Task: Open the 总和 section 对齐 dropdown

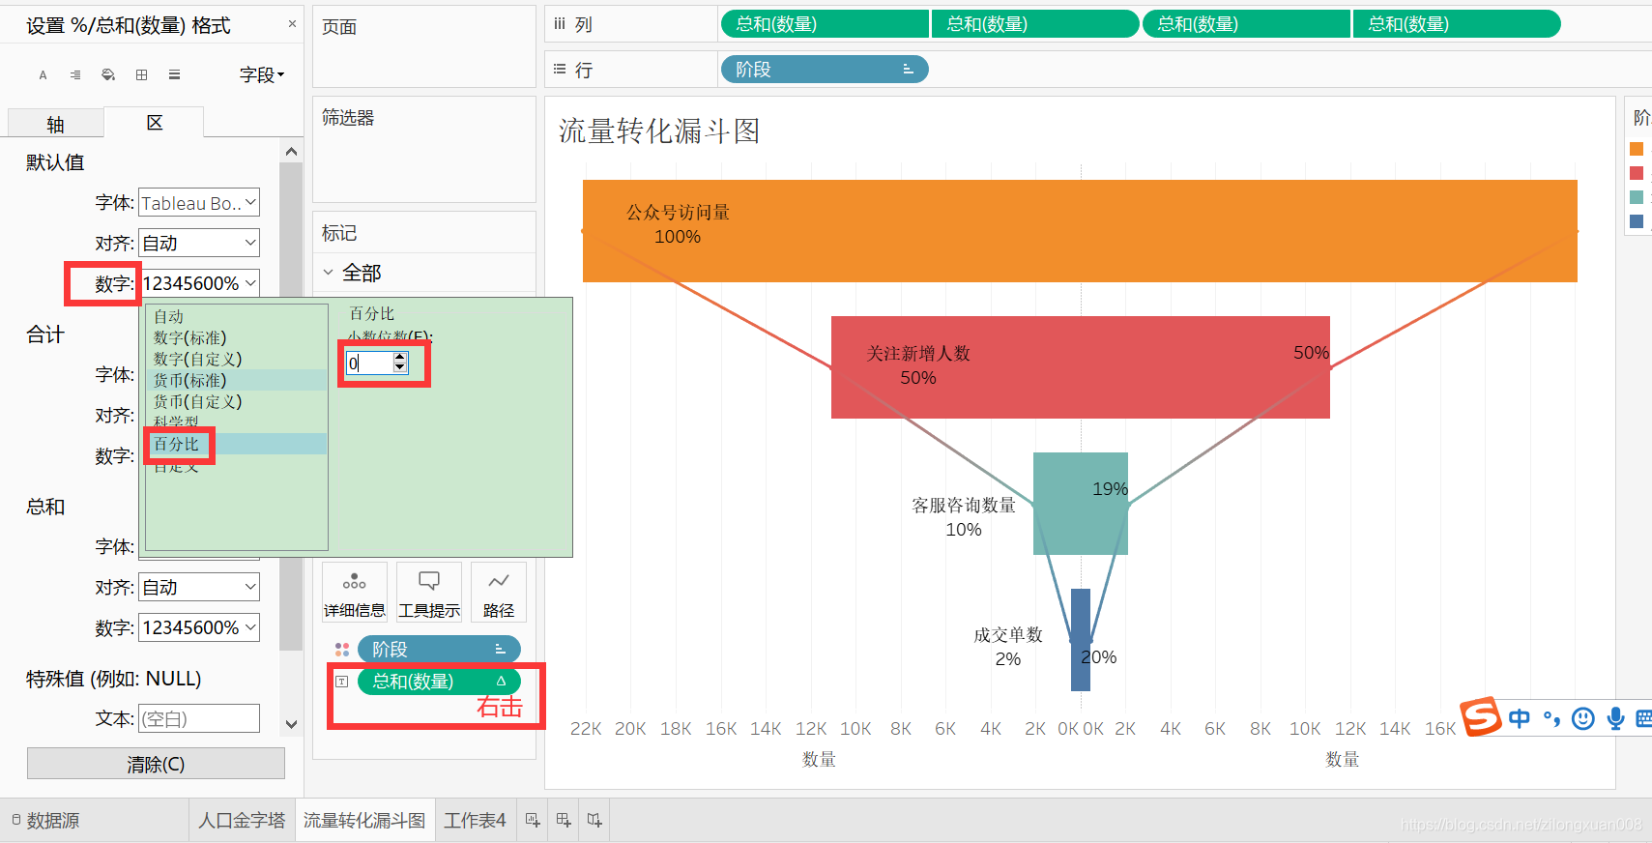Action: [199, 587]
